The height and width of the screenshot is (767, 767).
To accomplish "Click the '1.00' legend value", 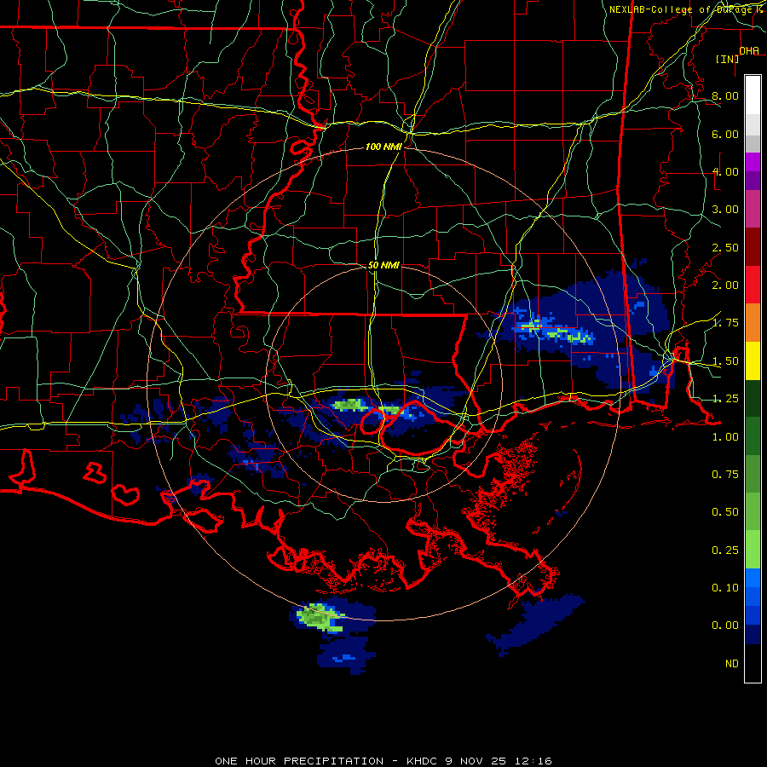I will [x=725, y=437].
